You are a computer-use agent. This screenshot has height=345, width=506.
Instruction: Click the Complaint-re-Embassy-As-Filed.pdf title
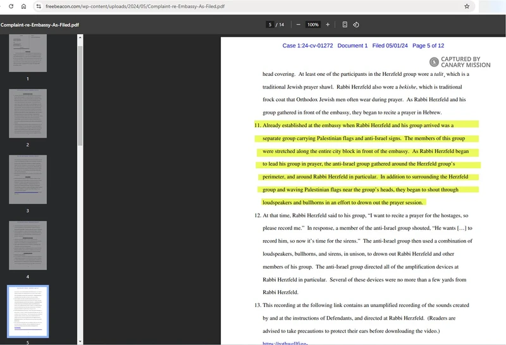click(40, 25)
